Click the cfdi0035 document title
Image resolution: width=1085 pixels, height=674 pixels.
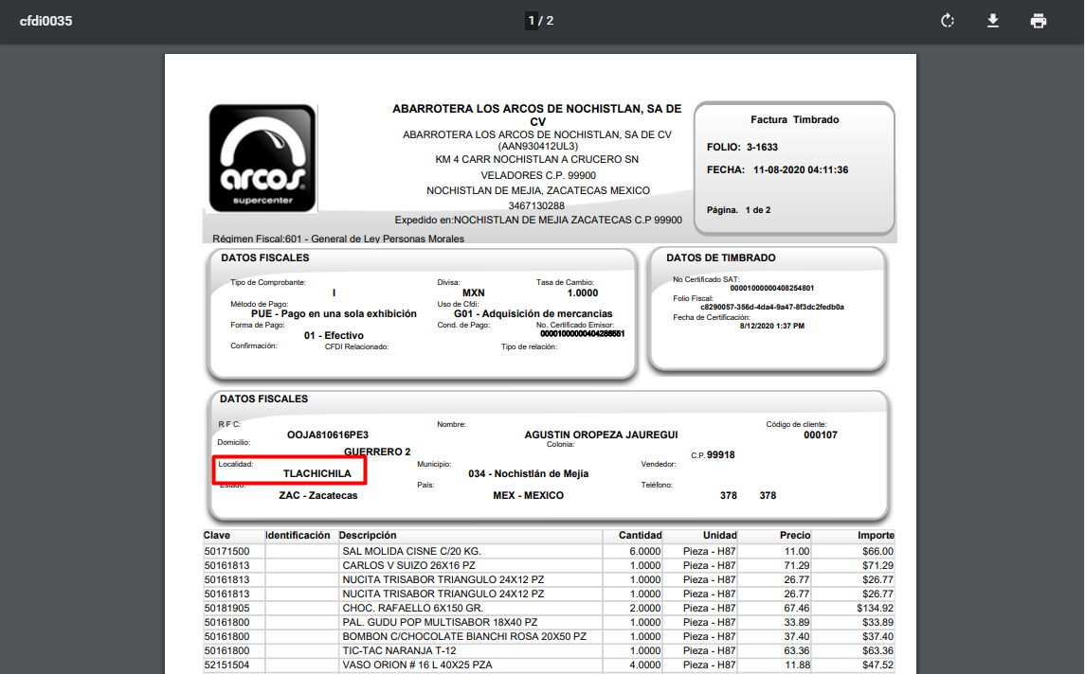(45, 21)
